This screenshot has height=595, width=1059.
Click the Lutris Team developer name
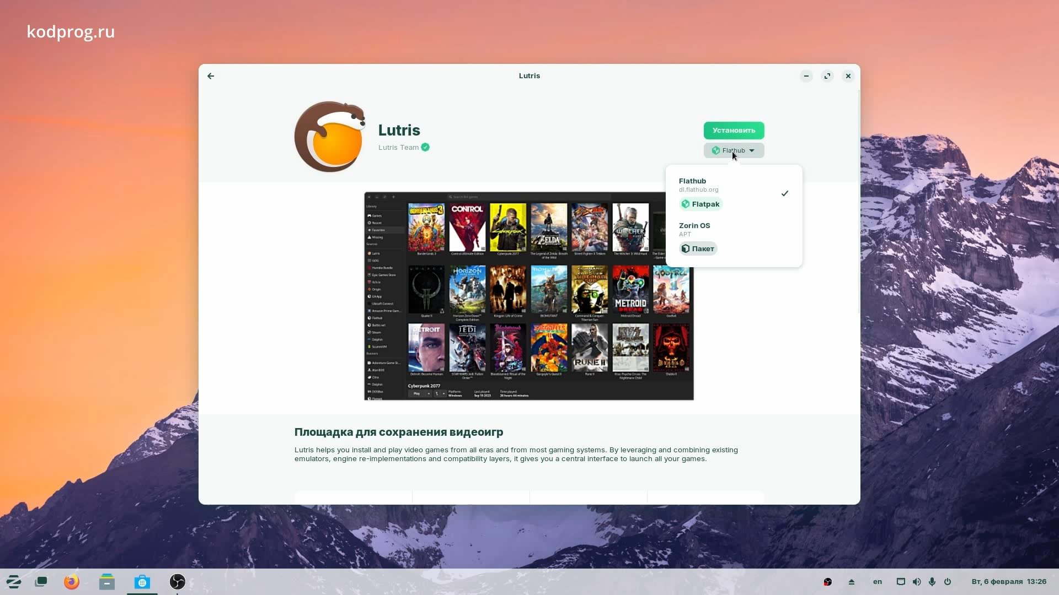point(398,147)
